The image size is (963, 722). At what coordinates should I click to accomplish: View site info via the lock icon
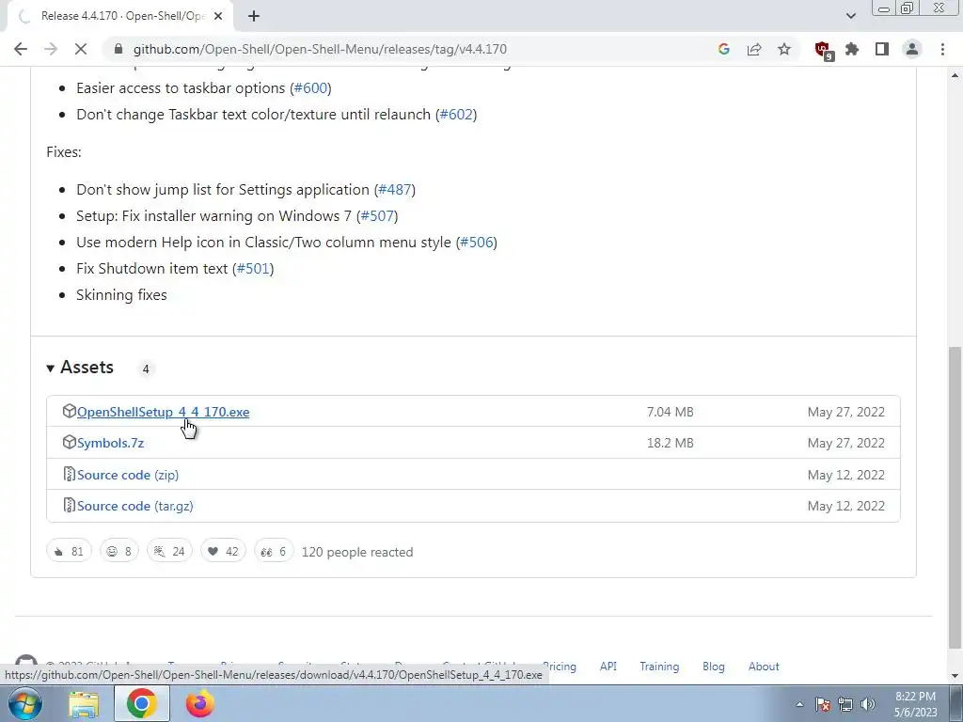[x=118, y=49]
